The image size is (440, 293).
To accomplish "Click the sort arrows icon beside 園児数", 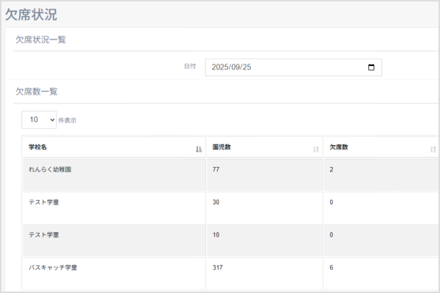I will [x=315, y=149].
